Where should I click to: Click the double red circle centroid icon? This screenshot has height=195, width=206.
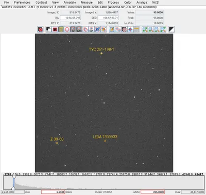click(x=85, y=29)
